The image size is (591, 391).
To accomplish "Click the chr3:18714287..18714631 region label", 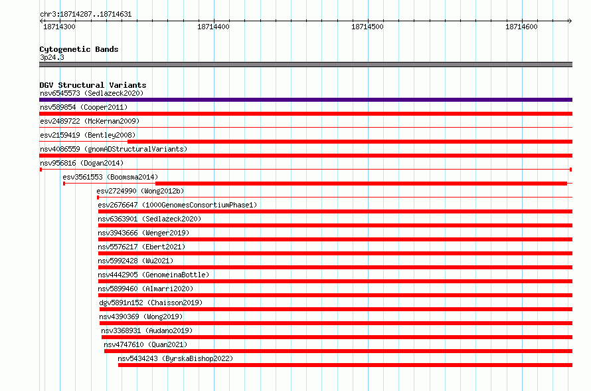I will pos(86,15).
